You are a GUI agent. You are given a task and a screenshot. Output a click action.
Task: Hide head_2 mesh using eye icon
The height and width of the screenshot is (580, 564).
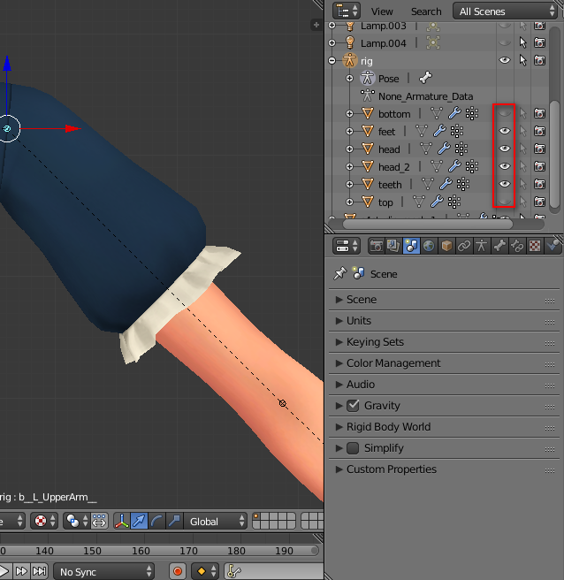[505, 166]
